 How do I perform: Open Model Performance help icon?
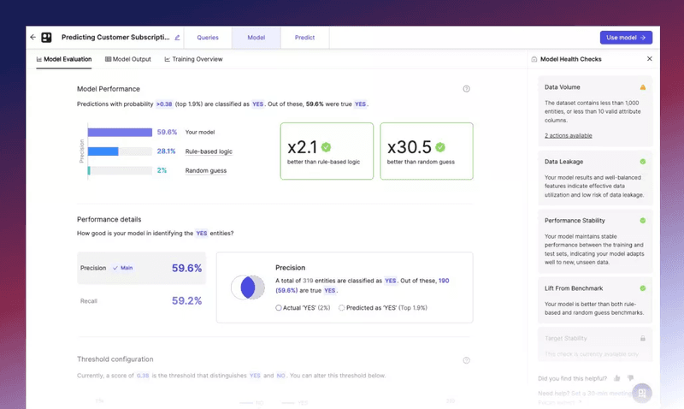(x=466, y=89)
